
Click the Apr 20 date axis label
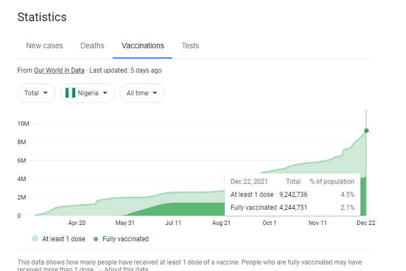point(77,223)
